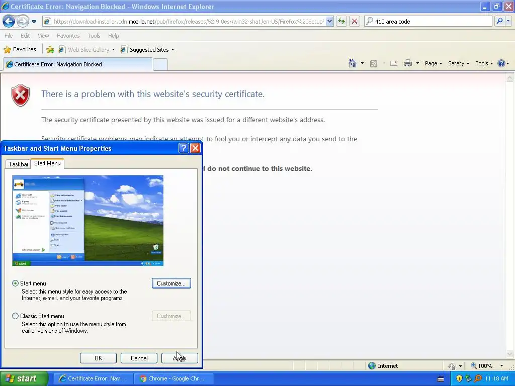Click the Add to Favorites Bar icon
Screen dimensions: 515x386
50,50
